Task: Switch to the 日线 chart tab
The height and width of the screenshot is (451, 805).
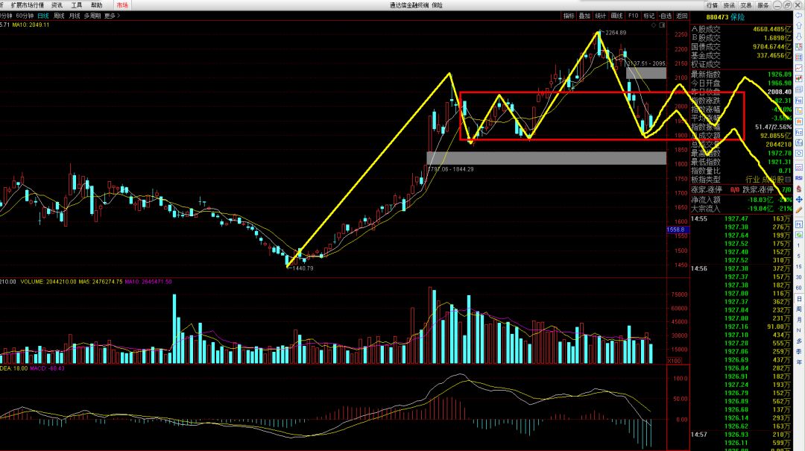Action: (x=43, y=16)
